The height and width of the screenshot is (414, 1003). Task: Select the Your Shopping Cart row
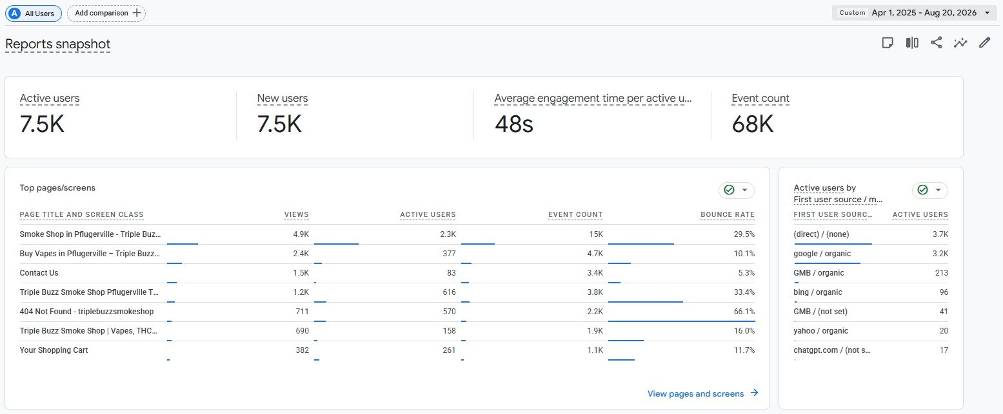pyautogui.click(x=387, y=350)
